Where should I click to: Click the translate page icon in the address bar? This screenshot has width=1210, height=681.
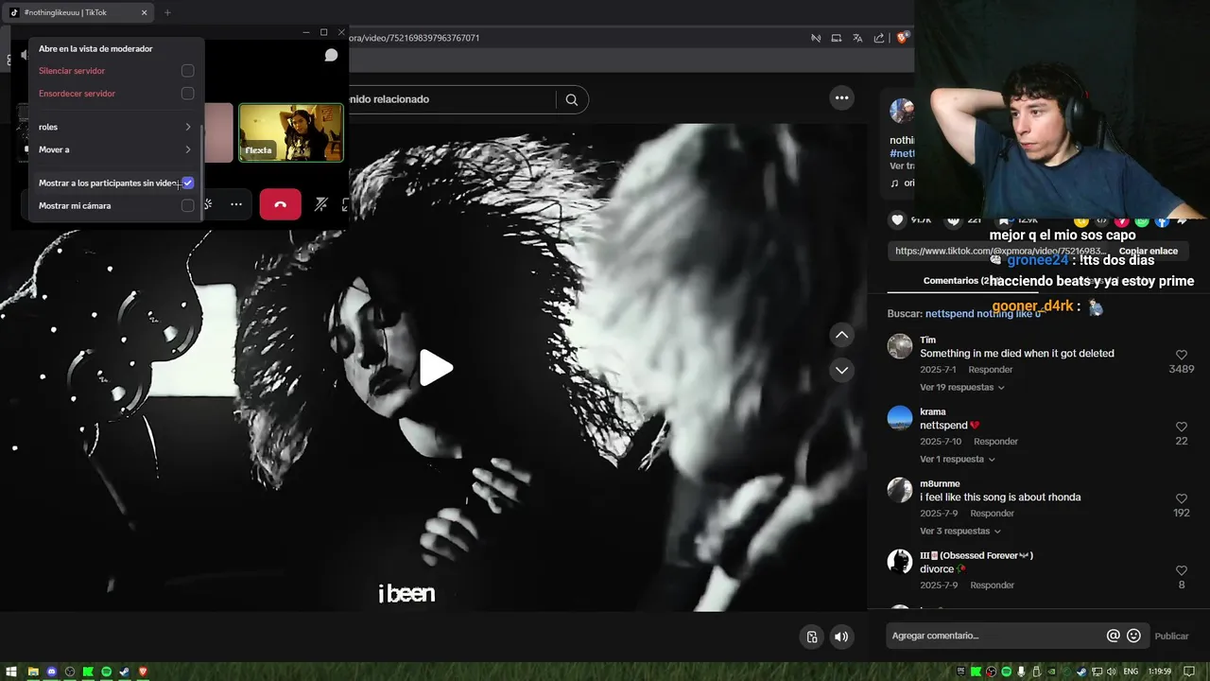[856, 38]
